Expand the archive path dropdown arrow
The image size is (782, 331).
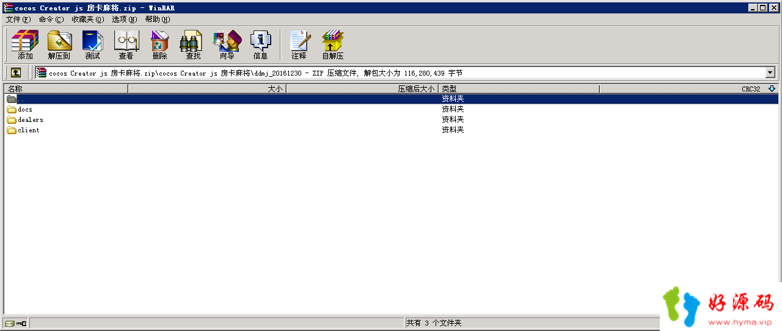[x=770, y=73]
